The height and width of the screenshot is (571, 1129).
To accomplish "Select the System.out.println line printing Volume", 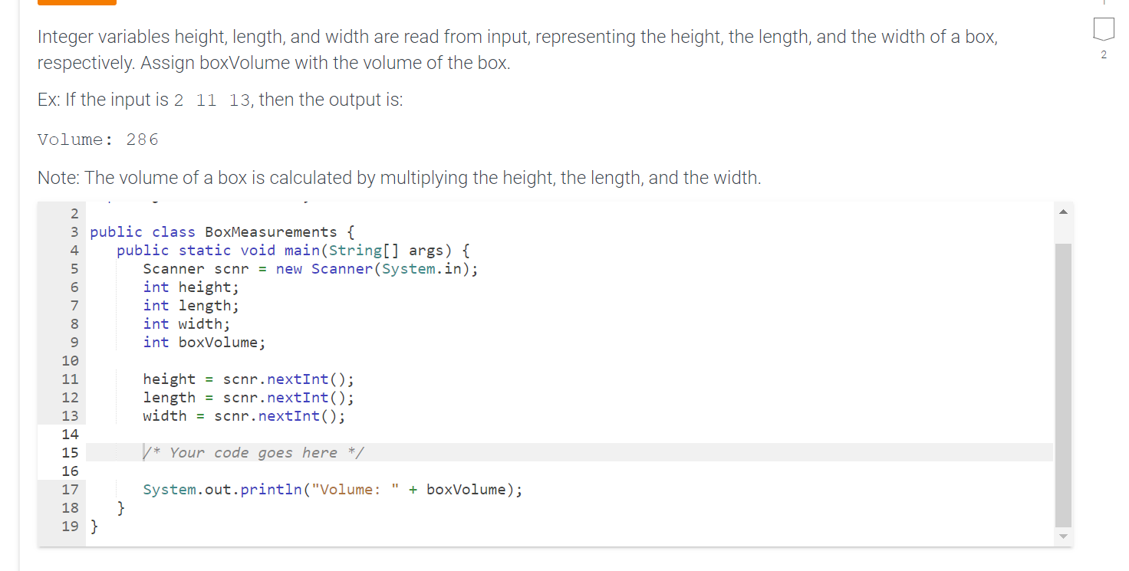I will click(x=332, y=489).
